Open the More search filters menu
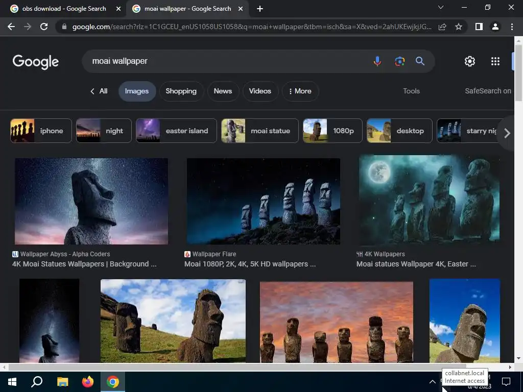The image size is (523, 392). pos(300,91)
